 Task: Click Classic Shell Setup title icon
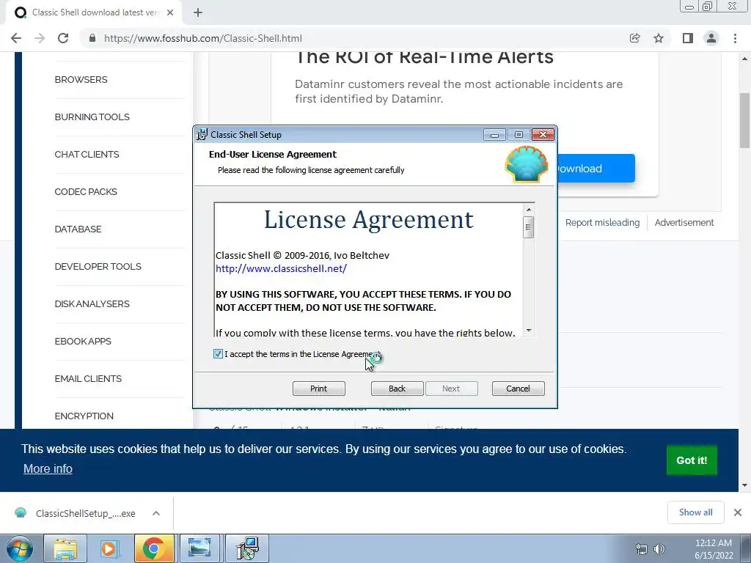click(202, 135)
